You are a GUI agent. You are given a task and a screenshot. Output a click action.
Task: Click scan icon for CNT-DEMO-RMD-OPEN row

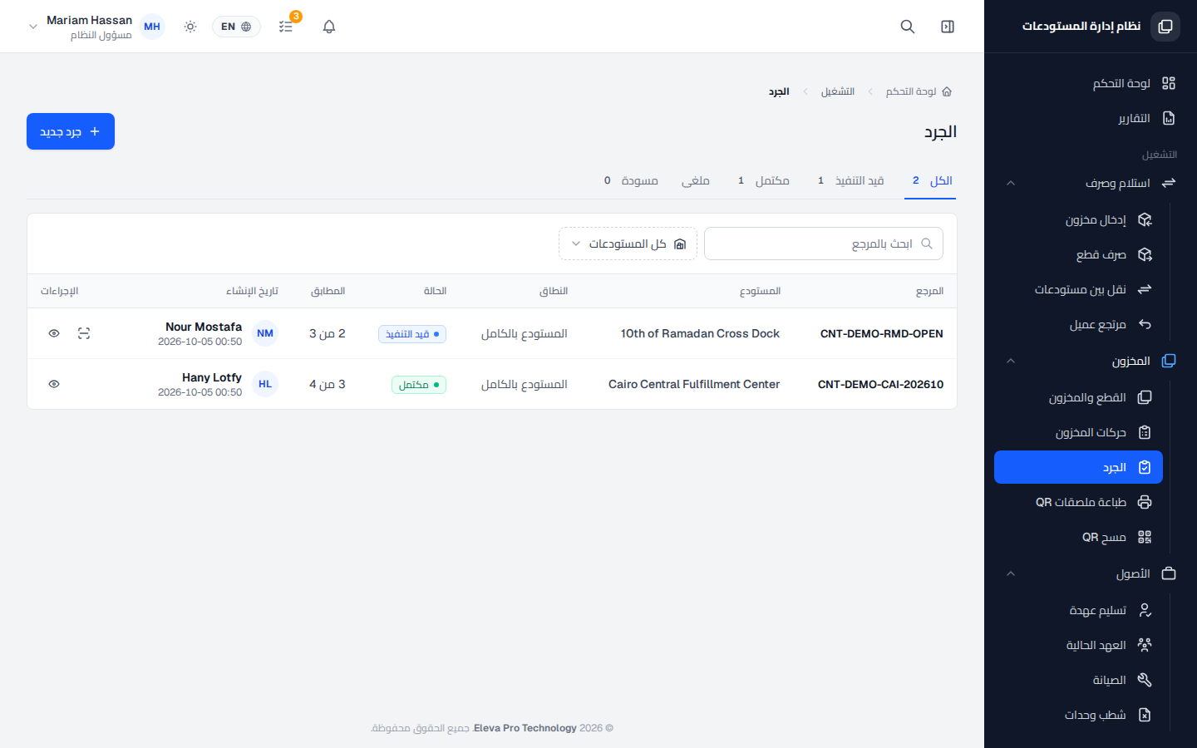84,333
